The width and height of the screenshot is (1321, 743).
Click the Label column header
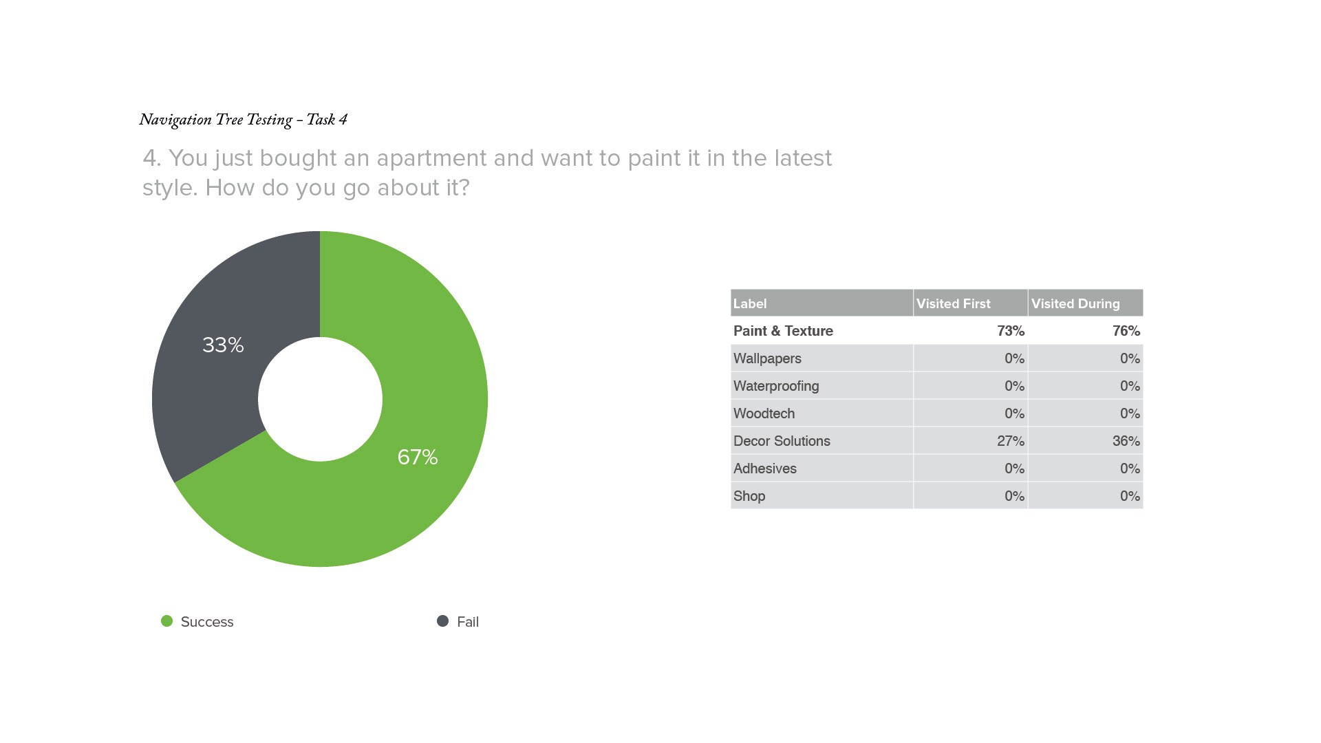click(750, 303)
